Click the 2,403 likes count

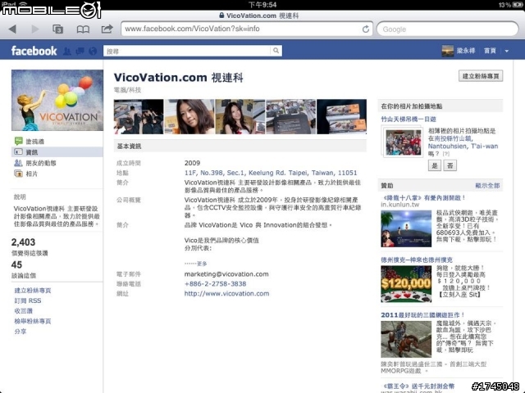click(x=23, y=242)
